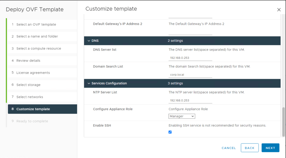Uncheck the Enable SSH checkbox

(x=170, y=132)
